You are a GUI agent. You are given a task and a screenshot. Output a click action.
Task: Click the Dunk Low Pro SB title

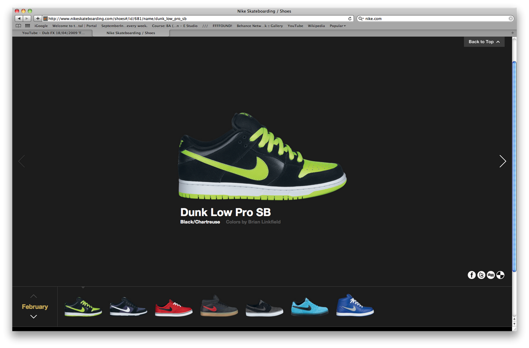coord(225,212)
